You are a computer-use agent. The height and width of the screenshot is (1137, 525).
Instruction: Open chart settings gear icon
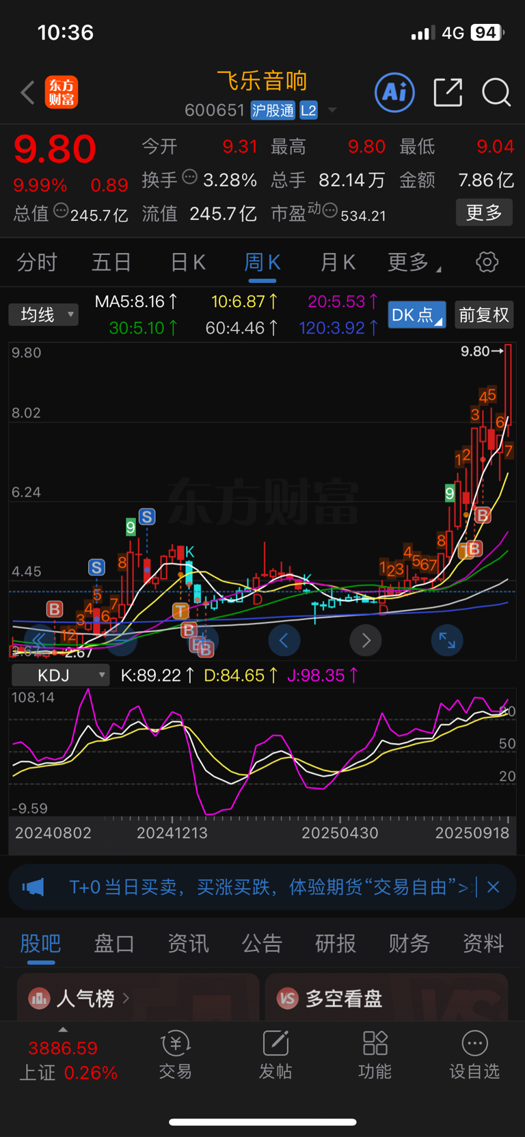(487, 262)
